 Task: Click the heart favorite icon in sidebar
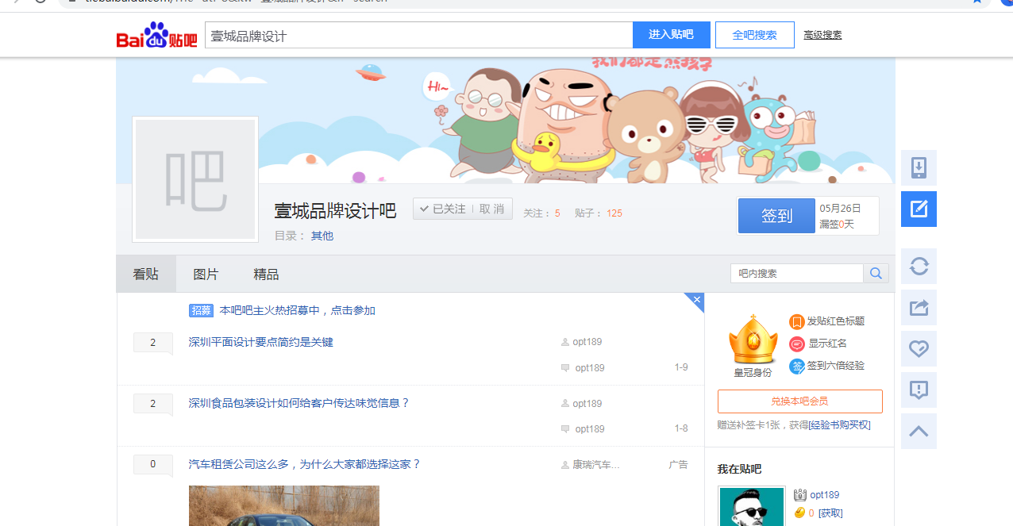(x=919, y=348)
